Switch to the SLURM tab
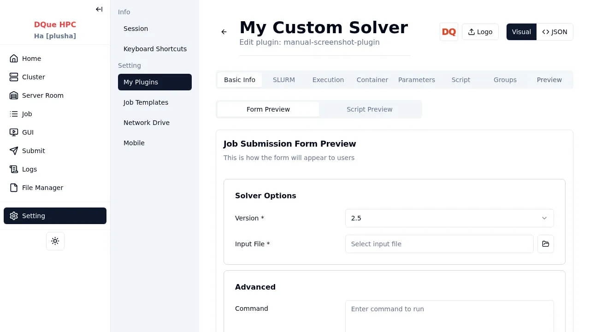This screenshot has width=590, height=332. click(283, 80)
